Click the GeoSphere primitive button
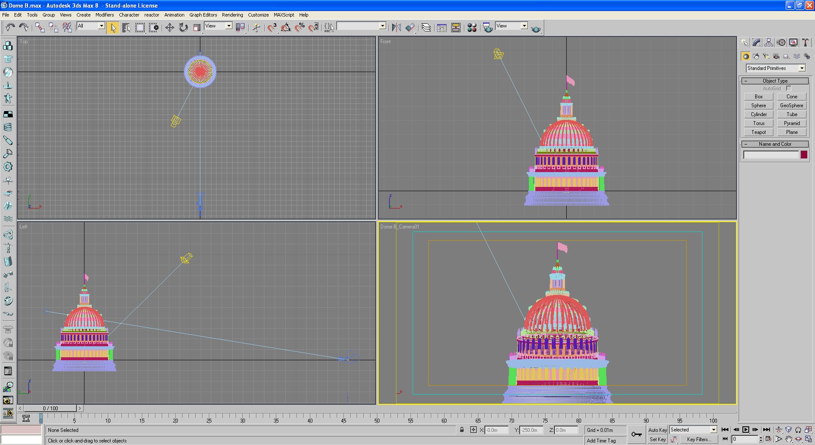Viewport: 815px width, 445px height. click(792, 106)
